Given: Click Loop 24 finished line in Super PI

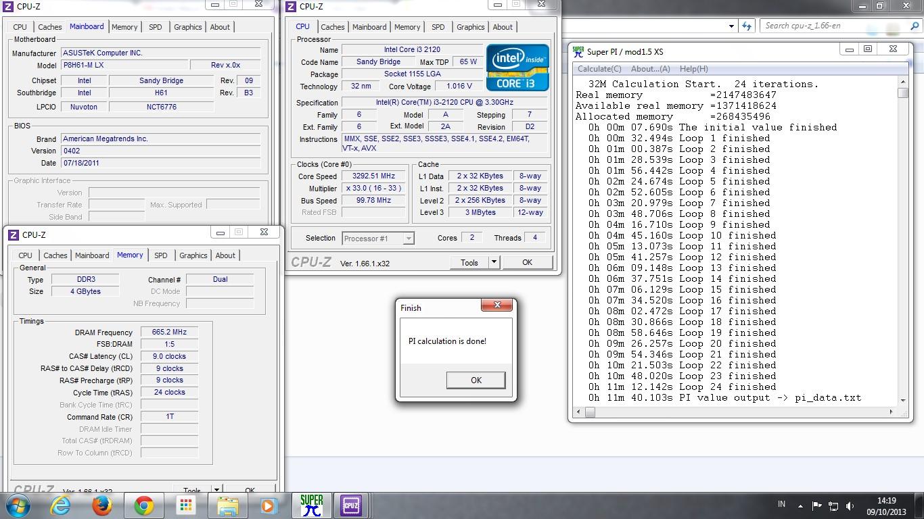Looking at the screenshot, I should 682,387.
